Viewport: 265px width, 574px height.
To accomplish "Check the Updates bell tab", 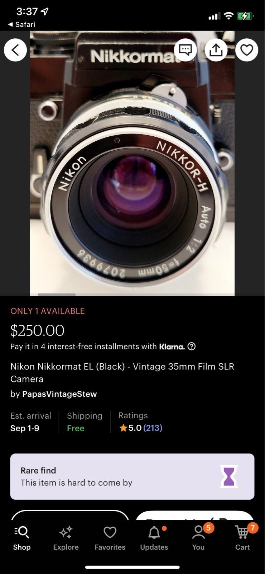I will pos(154,538).
